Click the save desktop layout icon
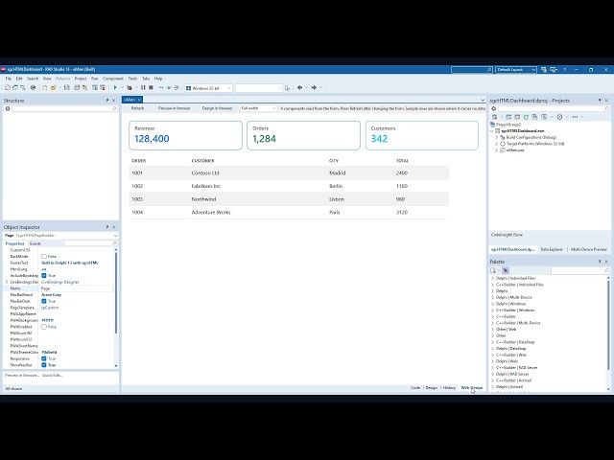 (544, 70)
